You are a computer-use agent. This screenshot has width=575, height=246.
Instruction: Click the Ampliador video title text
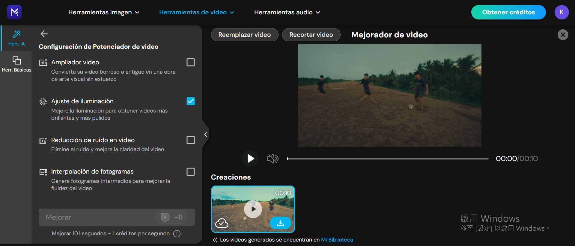click(75, 62)
